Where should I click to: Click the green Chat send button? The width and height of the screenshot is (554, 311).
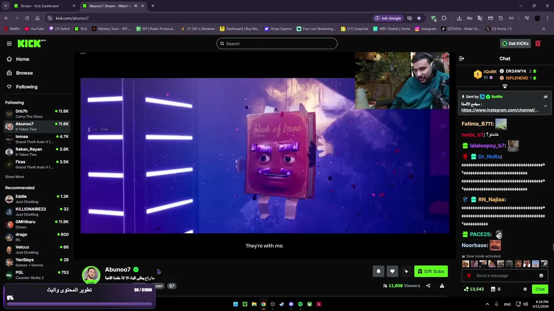[540, 289]
